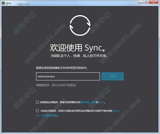The height and width of the screenshot is (134, 160).
Task: Click the 入门 get started button
Action: tap(113, 76)
